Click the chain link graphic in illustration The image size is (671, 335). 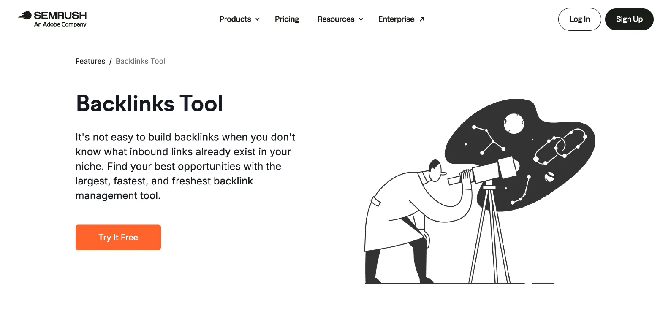[x=561, y=146]
